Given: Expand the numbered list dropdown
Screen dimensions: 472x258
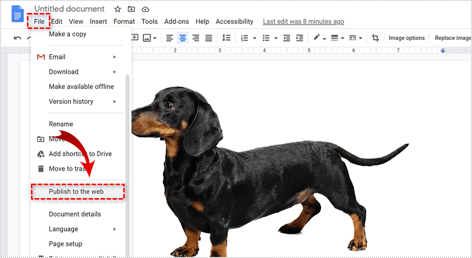Looking at the screenshot, I should [x=254, y=38].
